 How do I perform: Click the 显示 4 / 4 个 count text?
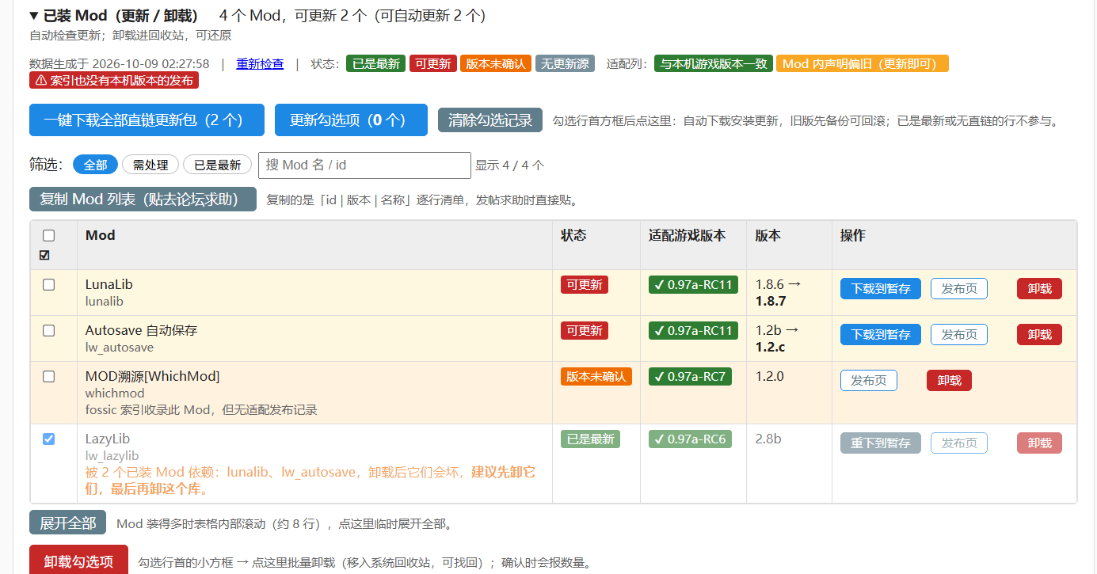[x=510, y=165]
